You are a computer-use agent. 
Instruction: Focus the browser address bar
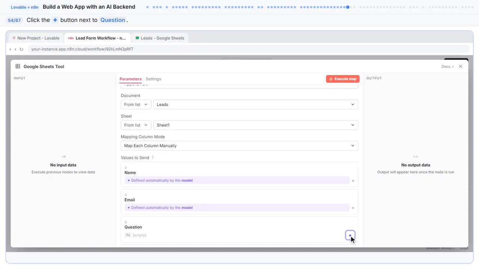pyautogui.click(x=248, y=49)
